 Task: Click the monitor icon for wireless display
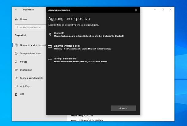click(x=50, y=47)
